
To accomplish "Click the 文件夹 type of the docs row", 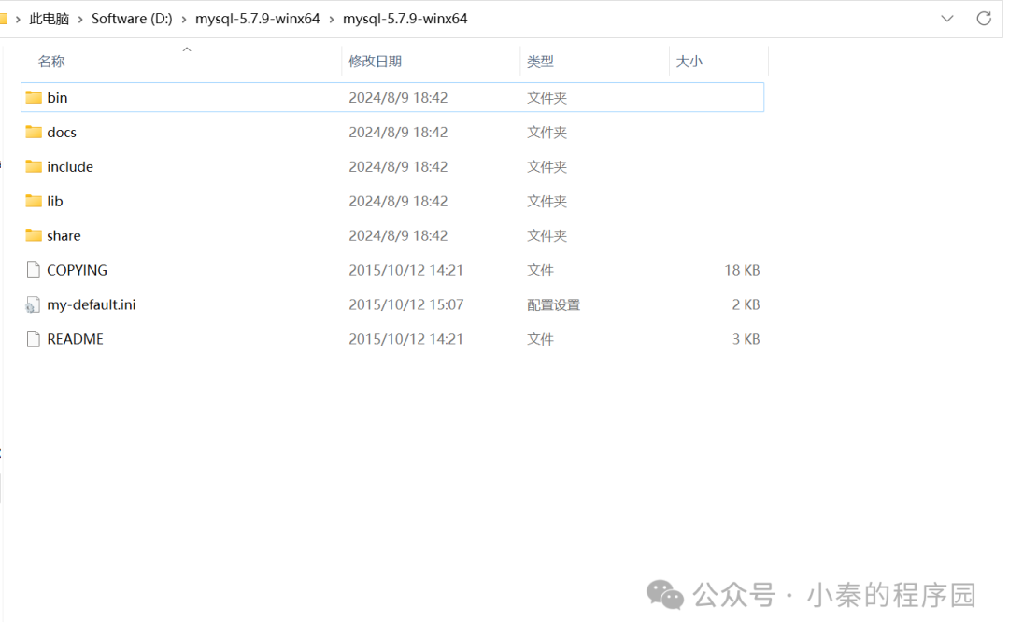I will pyautogui.click(x=547, y=132).
